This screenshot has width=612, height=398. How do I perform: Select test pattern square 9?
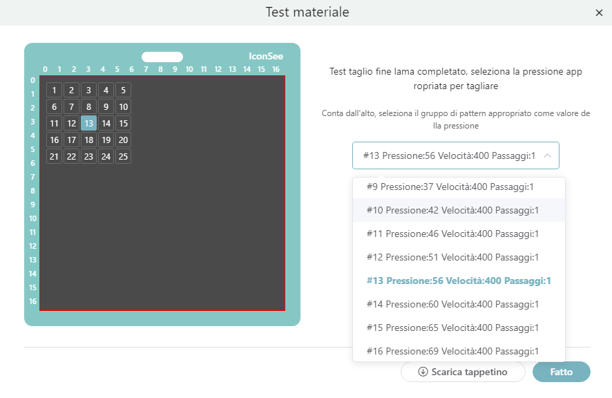pos(106,106)
